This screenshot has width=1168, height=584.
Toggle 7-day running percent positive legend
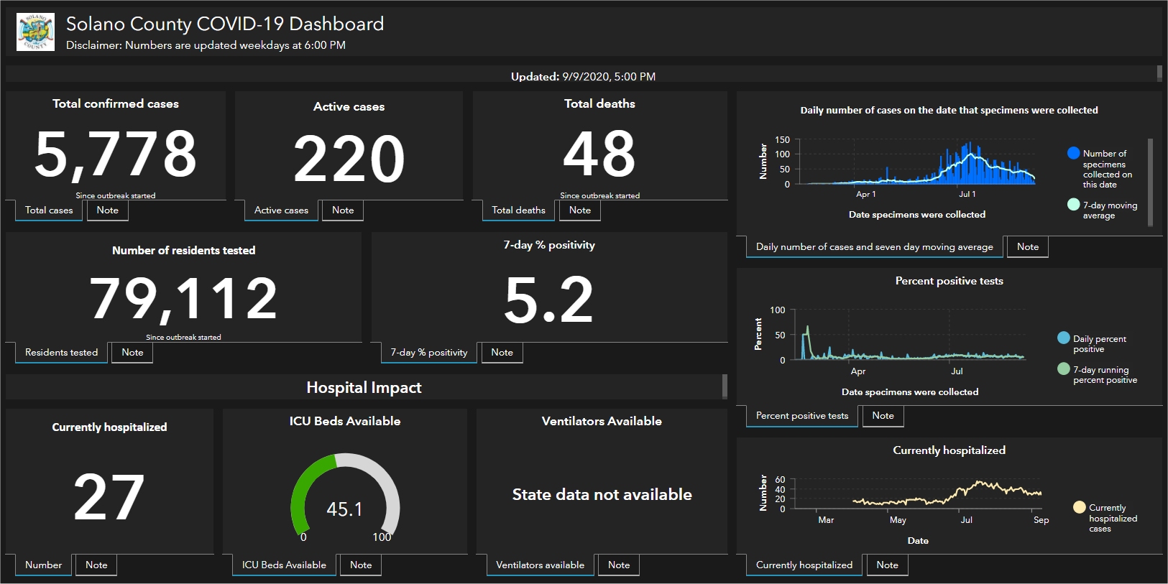click(x=1064, y=369)
